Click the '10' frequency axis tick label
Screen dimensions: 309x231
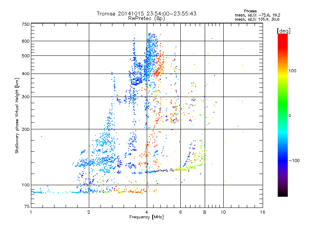(223, 212)
